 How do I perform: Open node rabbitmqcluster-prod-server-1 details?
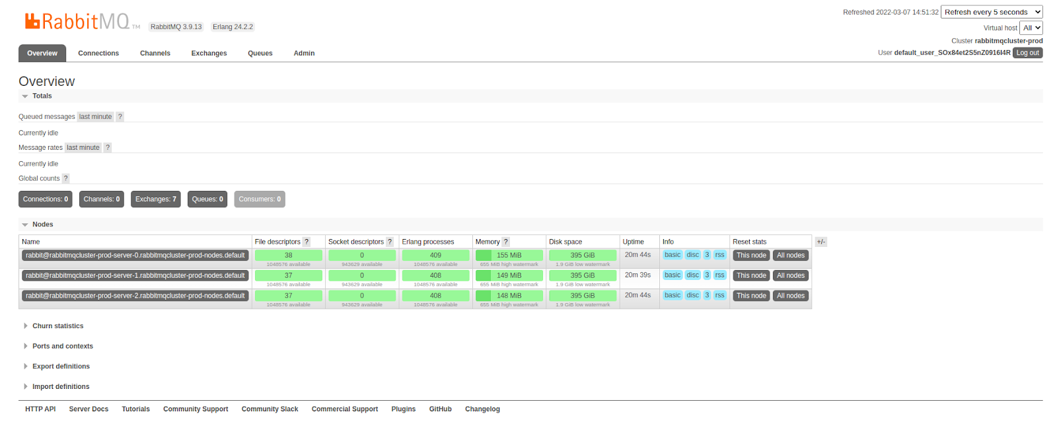(135, 275)
